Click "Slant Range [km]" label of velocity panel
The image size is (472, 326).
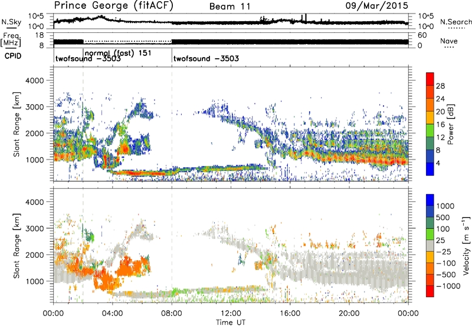pyautogui.click(x=17, y=245)
